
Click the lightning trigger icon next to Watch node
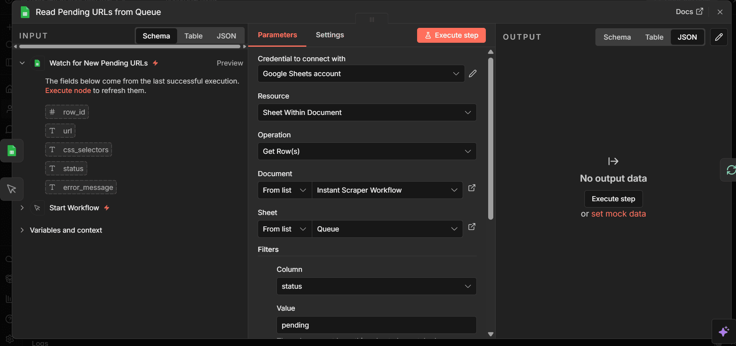[x=156, y=63]
